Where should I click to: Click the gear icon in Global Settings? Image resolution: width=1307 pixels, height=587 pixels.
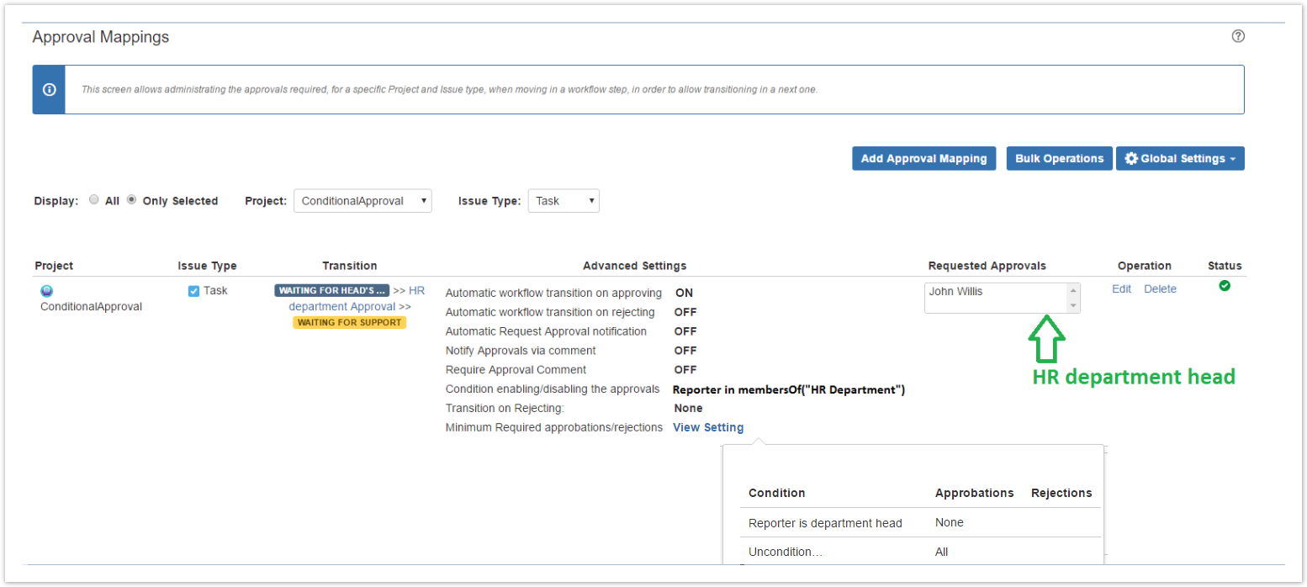1130,159
